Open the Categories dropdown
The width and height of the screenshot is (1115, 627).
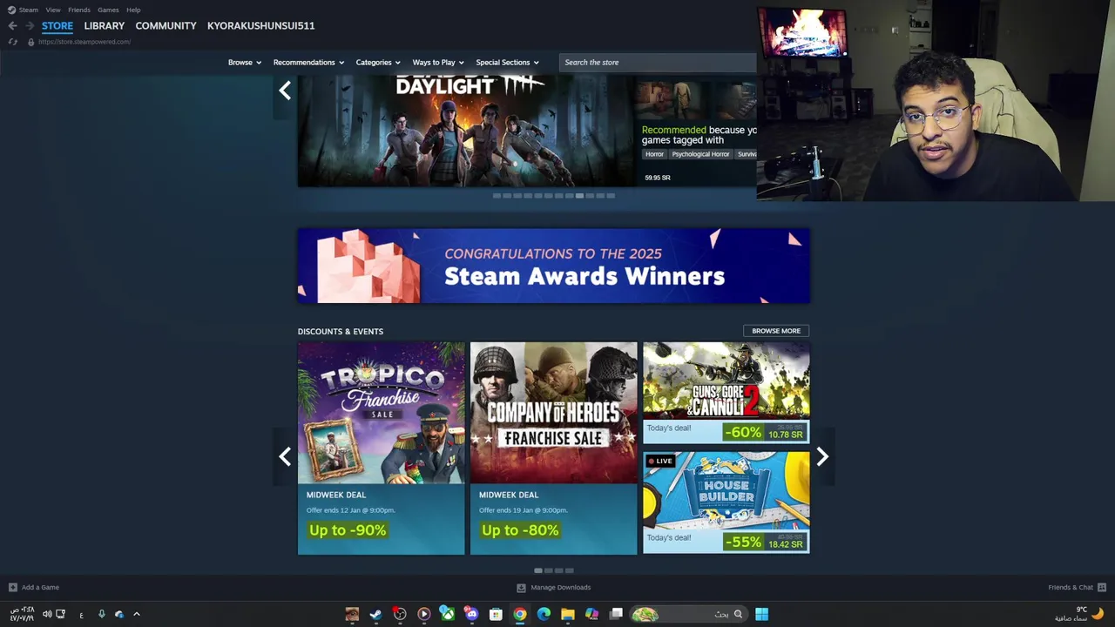click(x=378, y=63)
